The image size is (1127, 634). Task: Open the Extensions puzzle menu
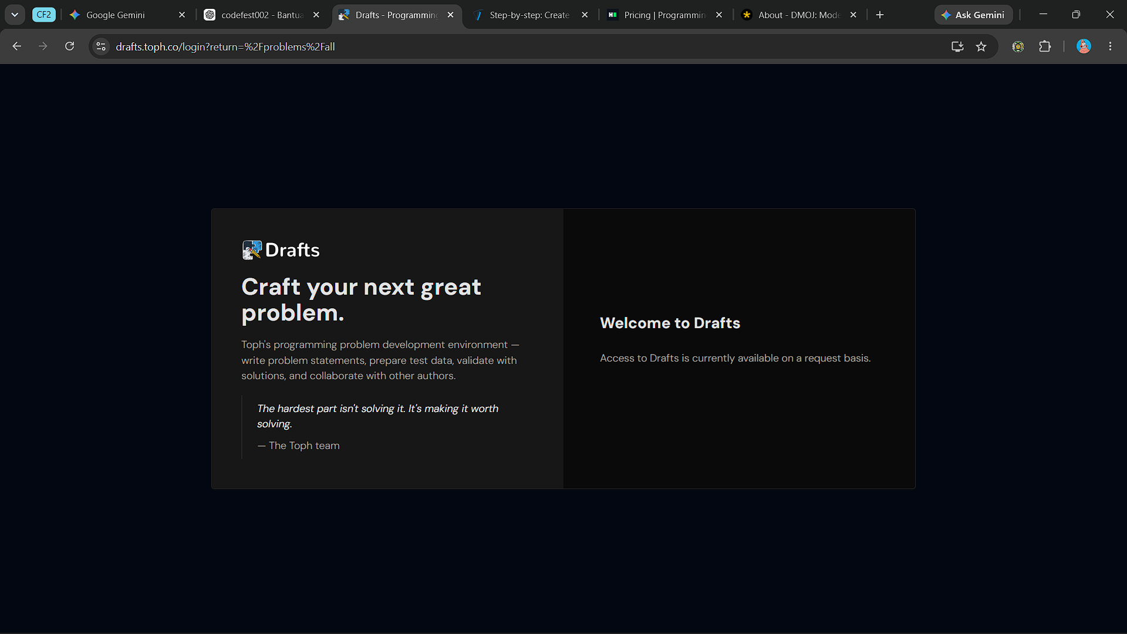[1045, 46]
